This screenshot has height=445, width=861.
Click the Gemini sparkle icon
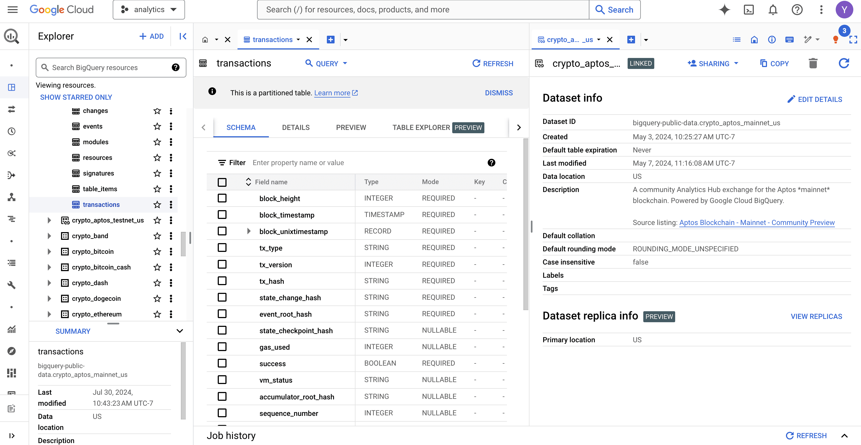(x=724, y=10)
